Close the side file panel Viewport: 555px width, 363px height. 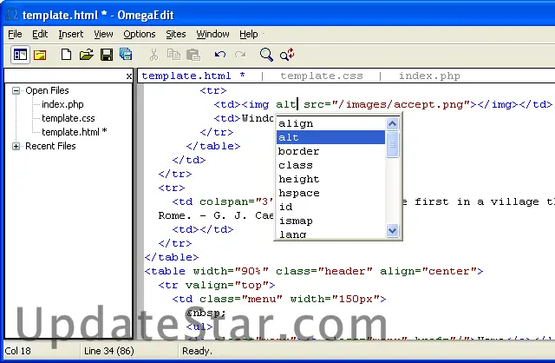[x=129, y=76]
